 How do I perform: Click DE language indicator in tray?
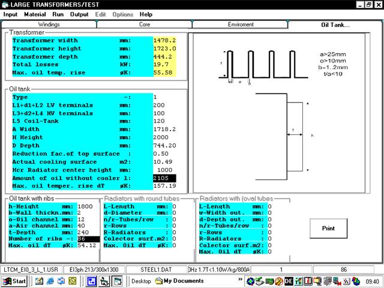289,281
